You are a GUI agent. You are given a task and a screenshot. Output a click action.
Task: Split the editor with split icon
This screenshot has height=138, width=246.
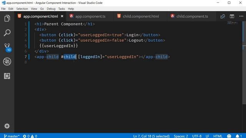click(x=232, y=16)
